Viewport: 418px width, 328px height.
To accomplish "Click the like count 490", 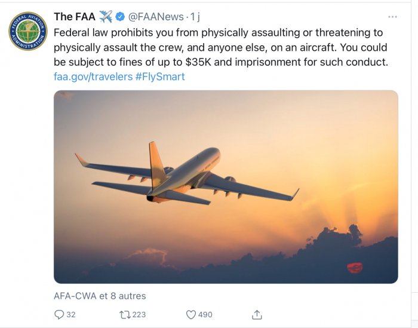I will tap(205, 314).
